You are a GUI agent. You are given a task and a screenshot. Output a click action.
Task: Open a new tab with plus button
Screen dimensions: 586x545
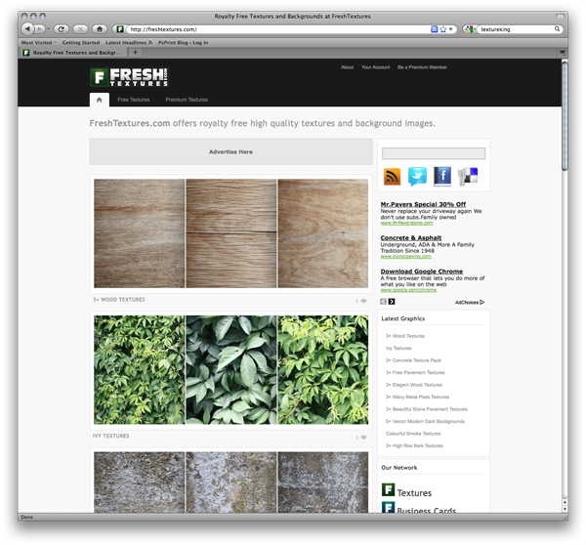[x=136, y=53]
